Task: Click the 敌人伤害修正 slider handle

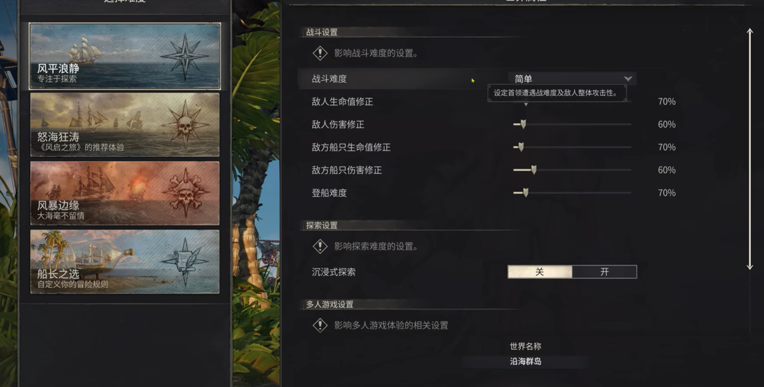Action: [523, 124]
